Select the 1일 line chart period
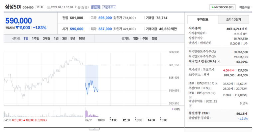 coord(26,38)
